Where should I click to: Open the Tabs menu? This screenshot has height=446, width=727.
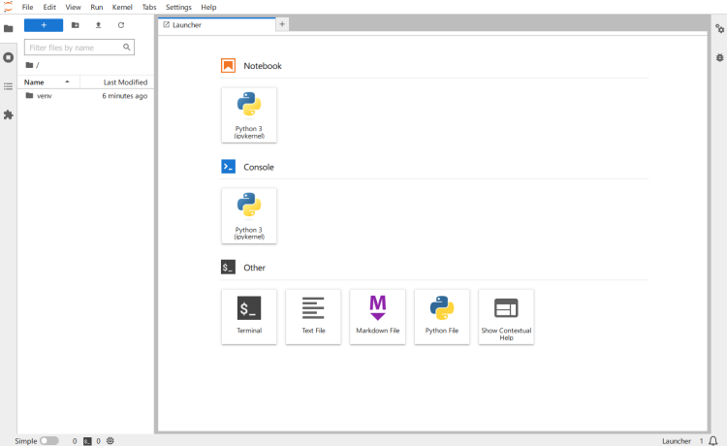tap(149, 7)
